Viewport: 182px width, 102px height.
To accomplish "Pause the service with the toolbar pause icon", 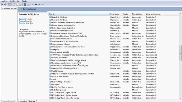I will (39, 5).
